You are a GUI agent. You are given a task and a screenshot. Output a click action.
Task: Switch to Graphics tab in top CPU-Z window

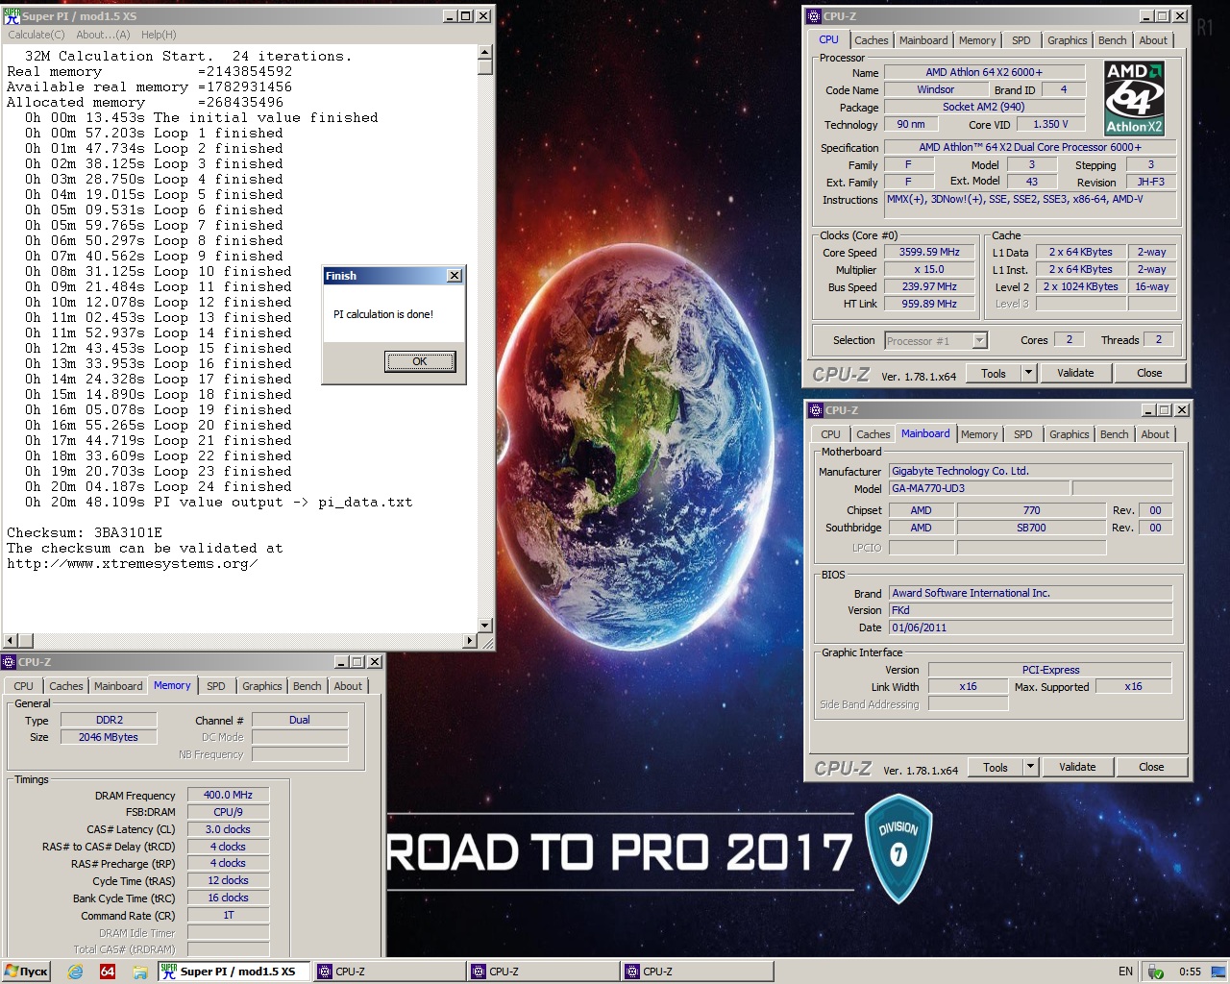[x=1068, y=40]
